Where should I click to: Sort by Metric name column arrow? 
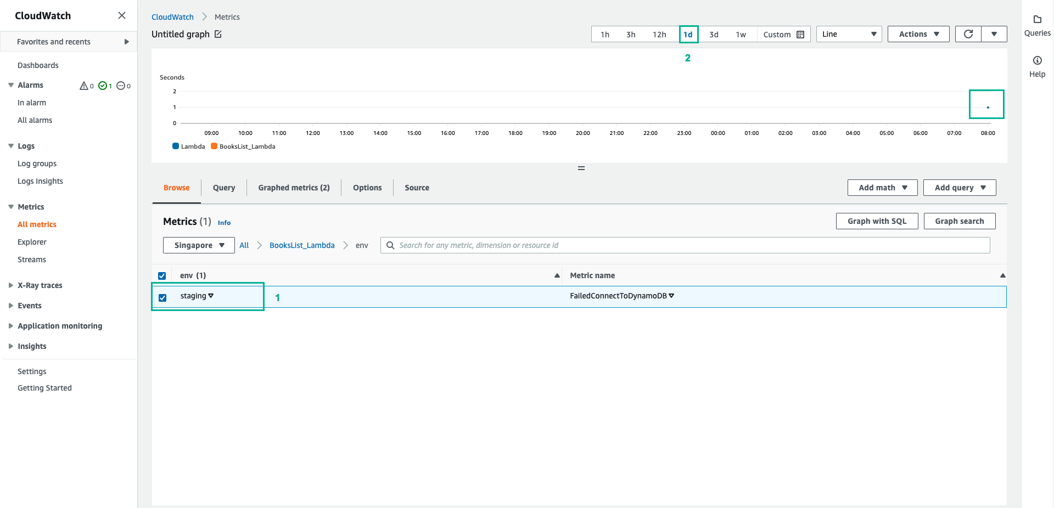[1002, 275]
